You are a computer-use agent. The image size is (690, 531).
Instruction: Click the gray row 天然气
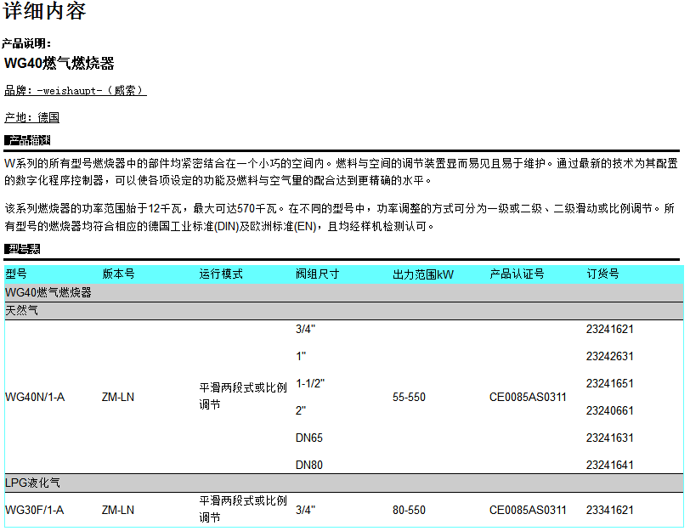pyautogui.click(x=343, y=311)
